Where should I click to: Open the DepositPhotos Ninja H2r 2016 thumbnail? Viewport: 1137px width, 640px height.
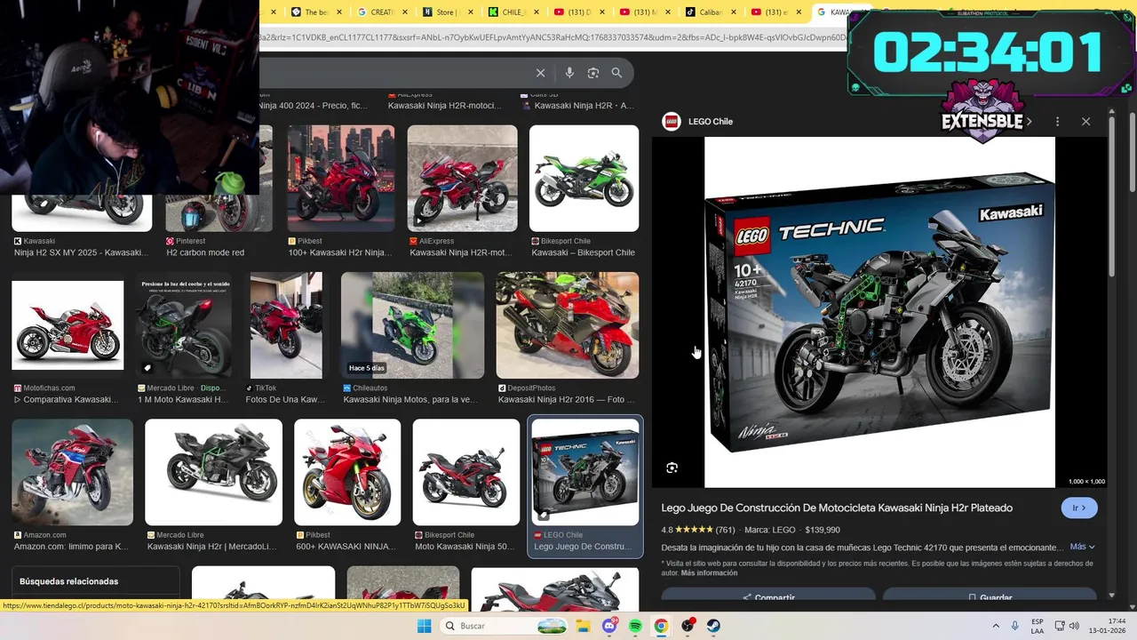[567, 325]
